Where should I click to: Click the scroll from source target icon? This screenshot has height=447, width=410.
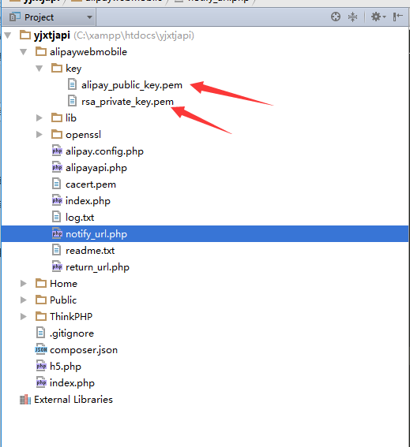pos(336,17)
